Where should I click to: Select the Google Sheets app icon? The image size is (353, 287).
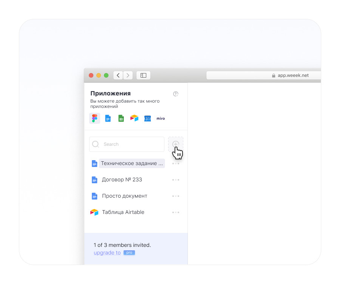[121, 118]
